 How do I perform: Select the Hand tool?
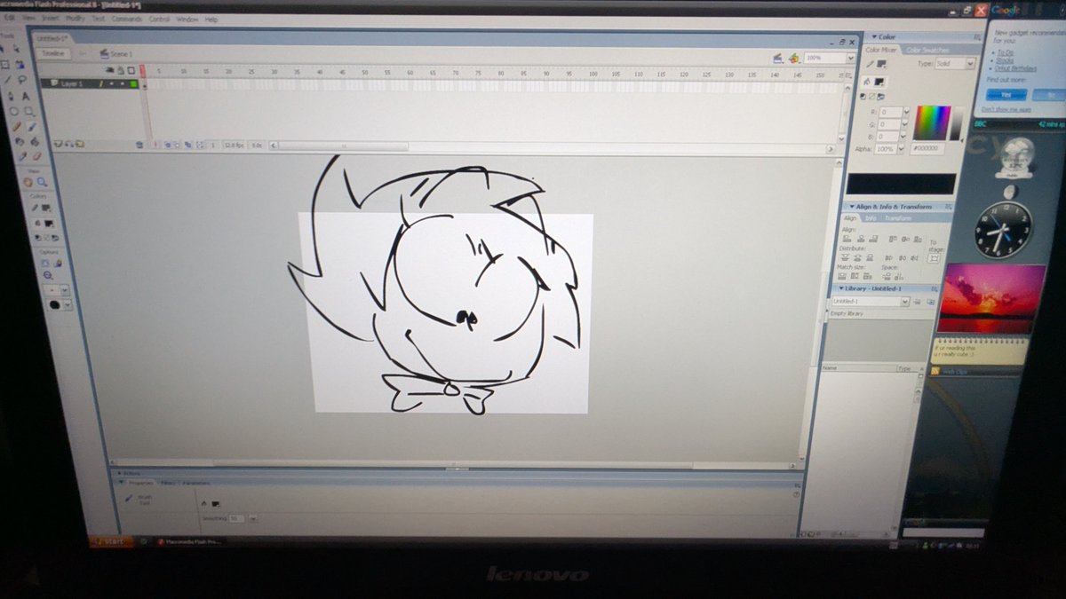pos(28,181)
